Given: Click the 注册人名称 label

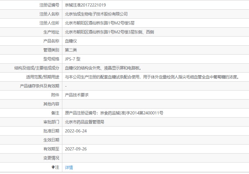Looking at the screenshot, I should 49,14.
